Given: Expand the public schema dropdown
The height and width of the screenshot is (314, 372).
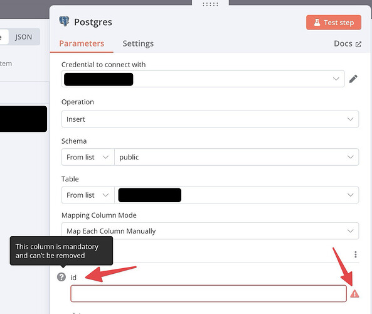Looking at the screenshot, I should (x=236, y=157).
